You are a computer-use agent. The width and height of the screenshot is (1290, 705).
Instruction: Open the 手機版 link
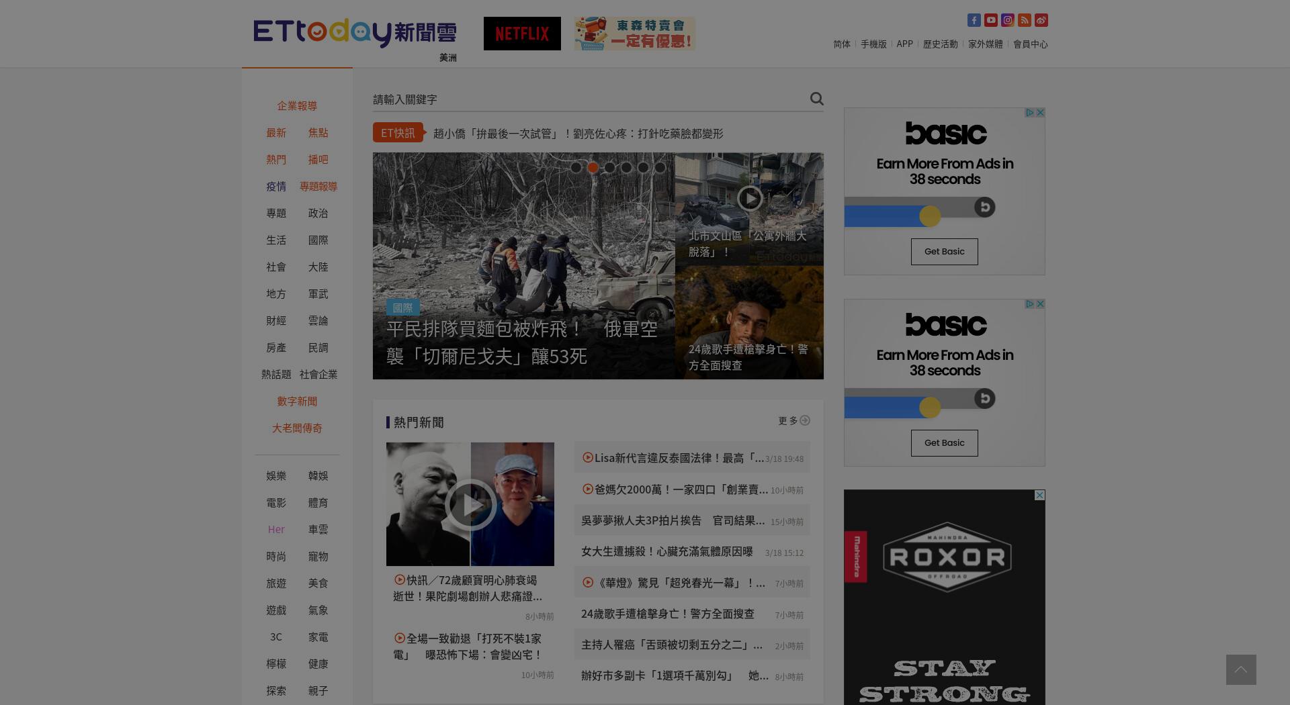click(873, 44)
